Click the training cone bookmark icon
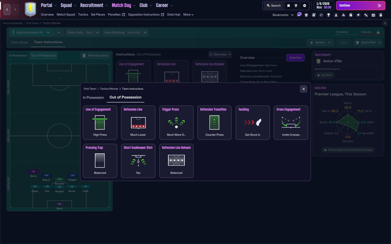The width and height of the screenshot is (391, 244). tap(336, 15)
